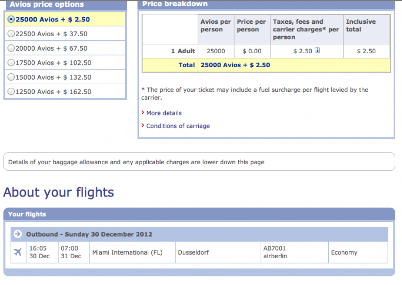Image resolution: width=402 pixels, height=285 pixels.
Task: Click the airplane icon in flight row
Action: pyautogui.click(x=18, y=252)
